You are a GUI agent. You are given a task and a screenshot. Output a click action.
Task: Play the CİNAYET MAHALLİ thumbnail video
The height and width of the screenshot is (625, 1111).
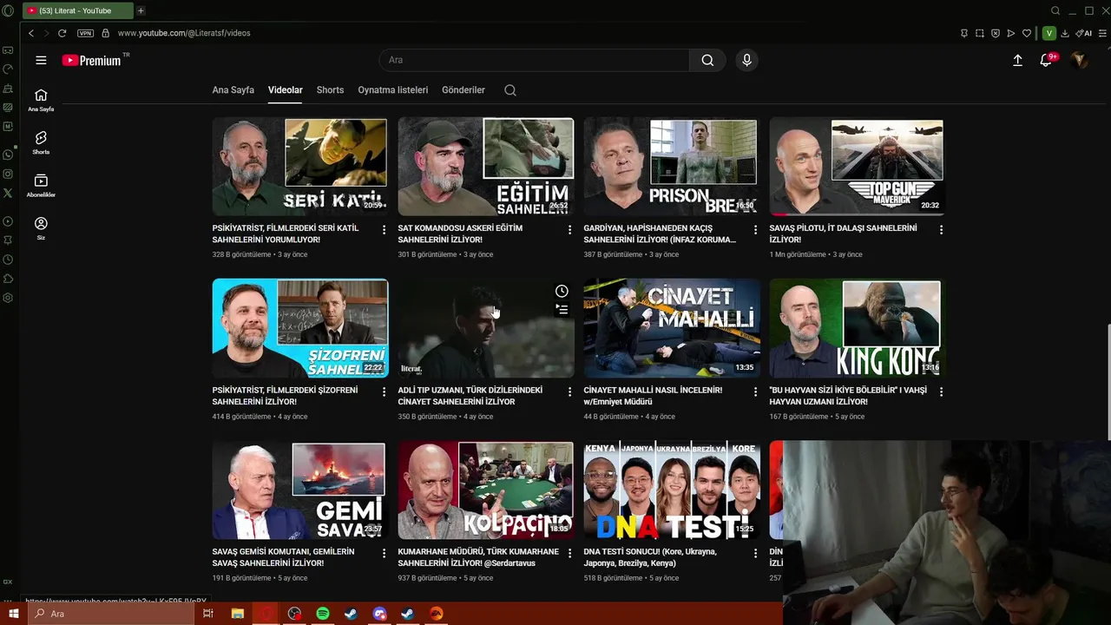[671, 328]
